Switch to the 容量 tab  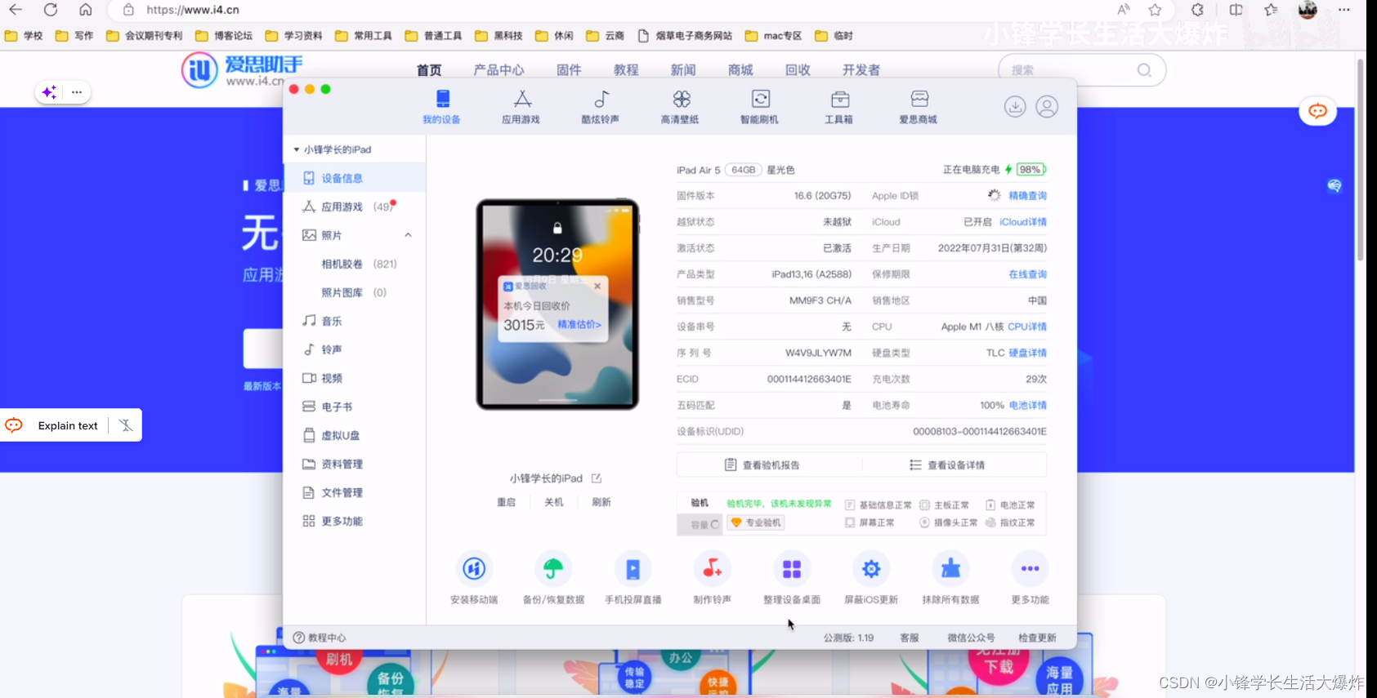click(x=700, y=524)
